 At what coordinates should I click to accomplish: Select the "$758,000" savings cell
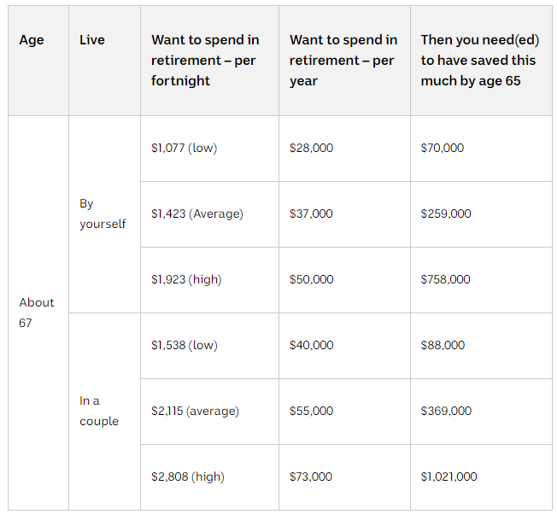pyautogui.click(x=446, y=279)
